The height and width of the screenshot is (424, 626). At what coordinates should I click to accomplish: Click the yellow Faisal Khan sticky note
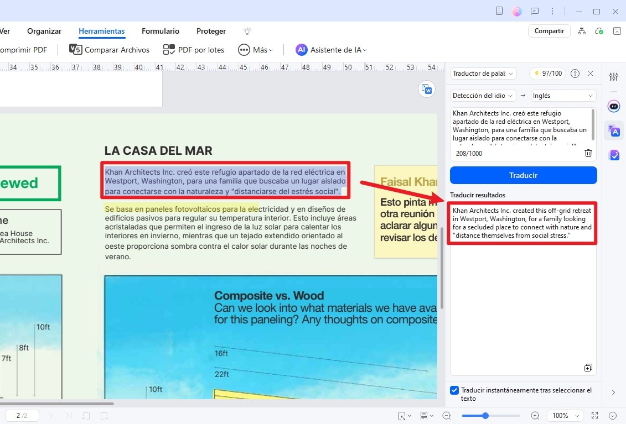(406, 212)
